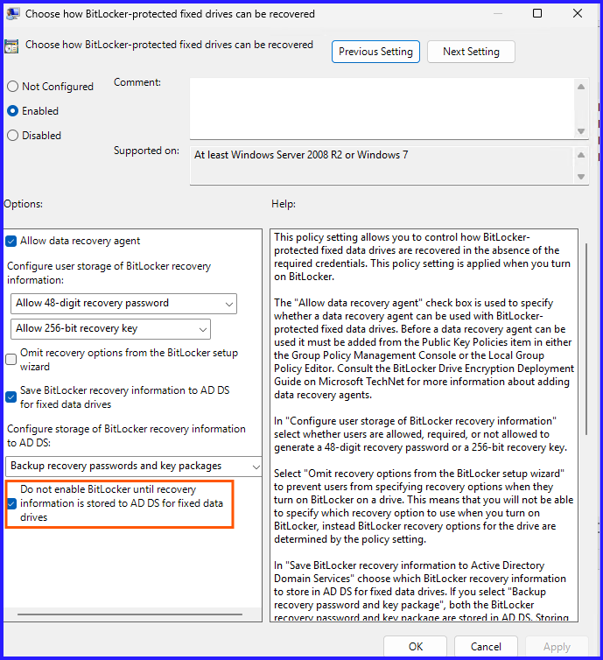Maximize the policy dialog window
This screenshot has width=603, height=660.
537,14
